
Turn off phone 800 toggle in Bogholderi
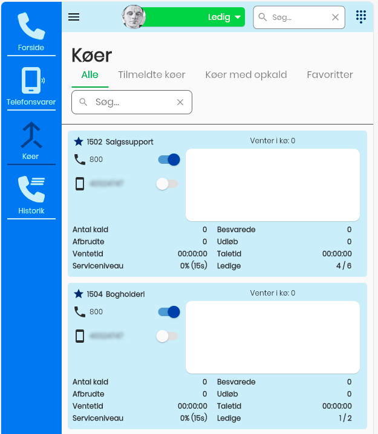click(x=169, y=312)
